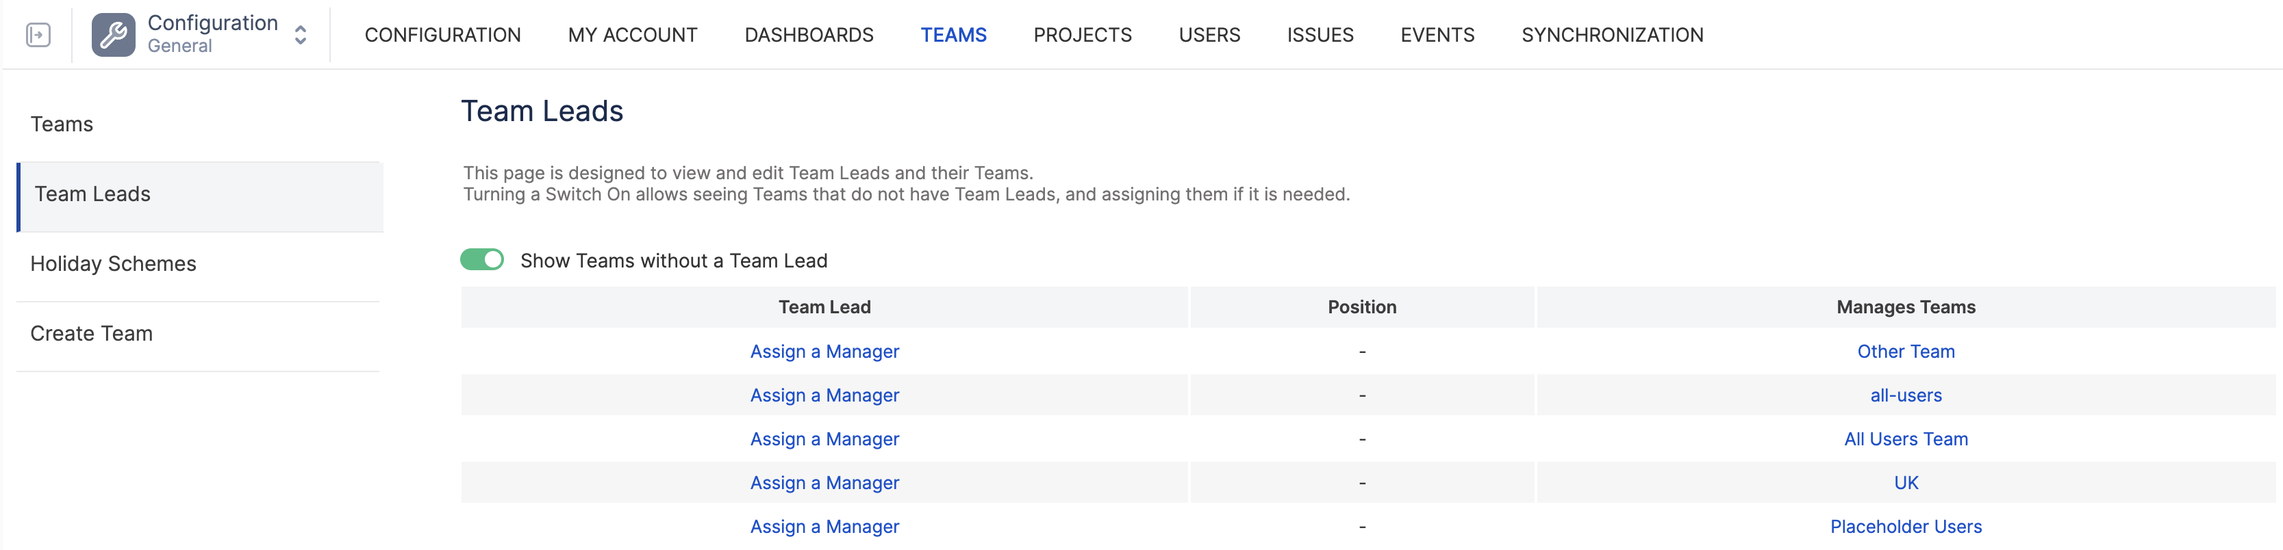Assign a Manager for Other Team
The image size is (2283, 550).
[x=824, y=352]
